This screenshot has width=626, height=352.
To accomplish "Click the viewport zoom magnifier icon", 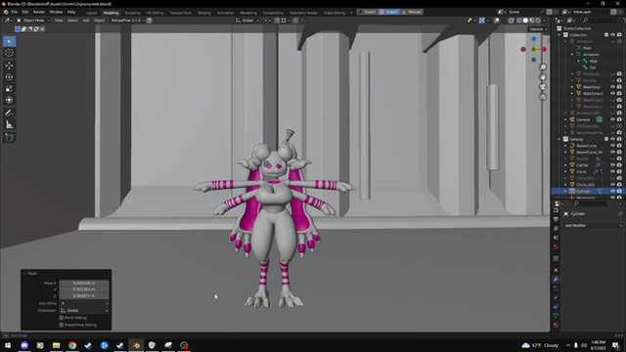I will 543,67.
